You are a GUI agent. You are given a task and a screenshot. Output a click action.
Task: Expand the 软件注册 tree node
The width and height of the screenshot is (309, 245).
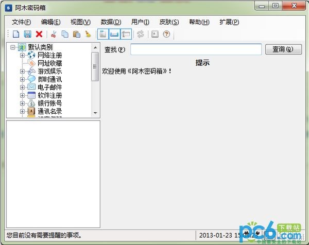click(x=22, y=95)
